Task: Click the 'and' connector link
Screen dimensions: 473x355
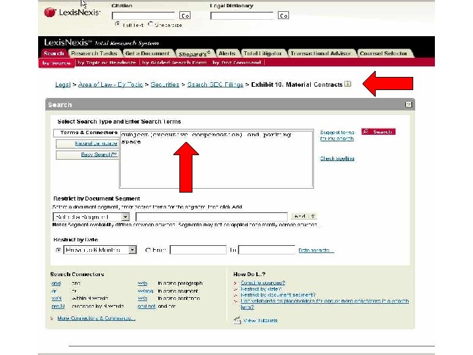Action: point(56,283)
